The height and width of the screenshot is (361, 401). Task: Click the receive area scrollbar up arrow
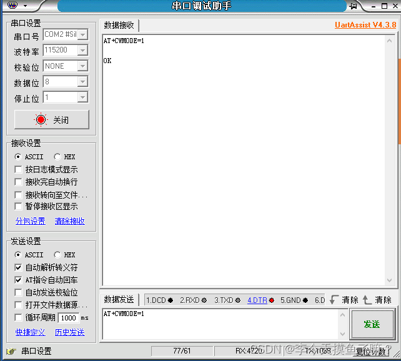coord(389,41)
